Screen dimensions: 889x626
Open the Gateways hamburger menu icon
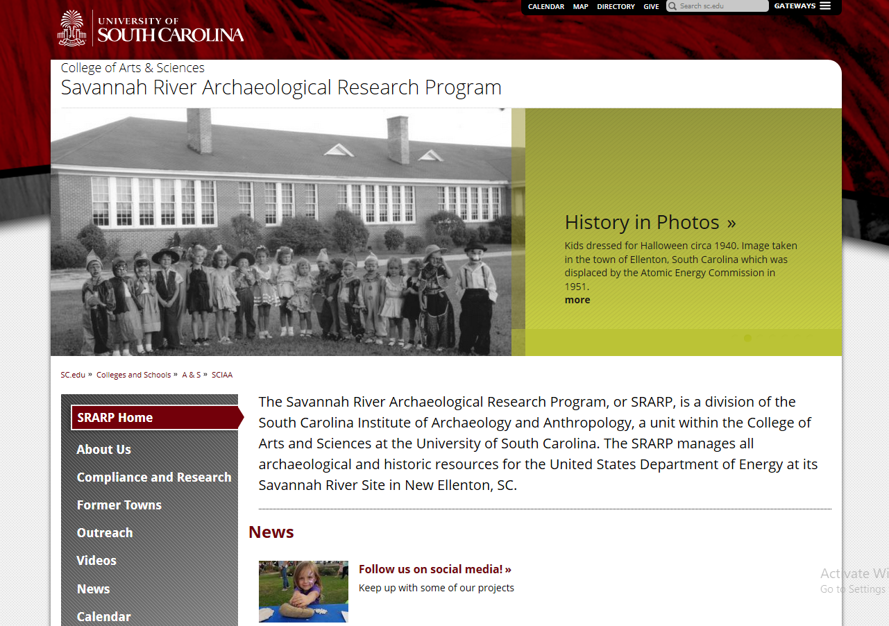825,6
